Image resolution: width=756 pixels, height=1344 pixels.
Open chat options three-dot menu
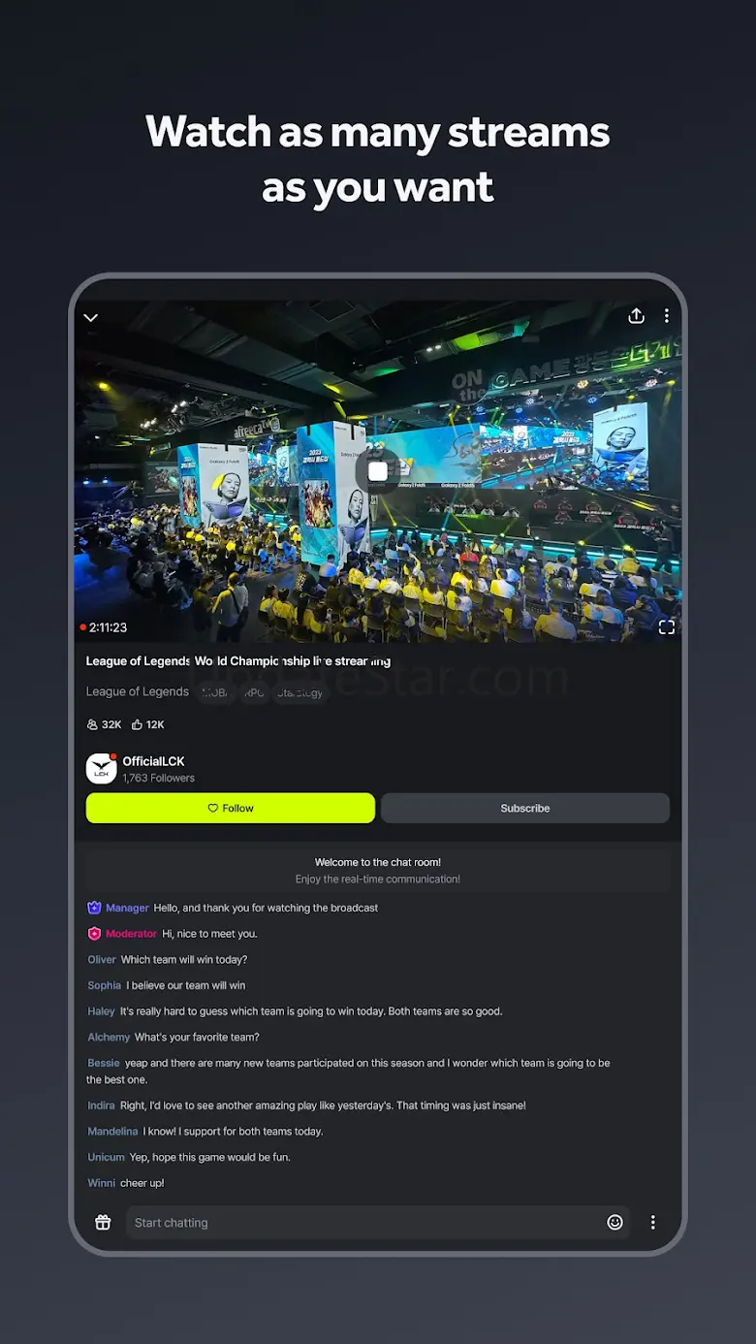pos(653,1223)
